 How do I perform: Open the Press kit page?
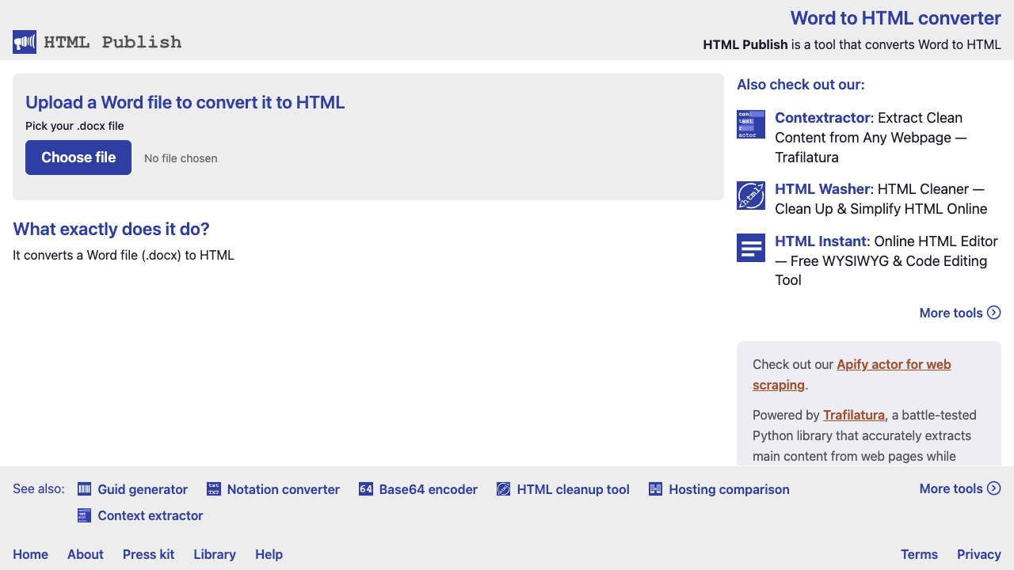148,555
